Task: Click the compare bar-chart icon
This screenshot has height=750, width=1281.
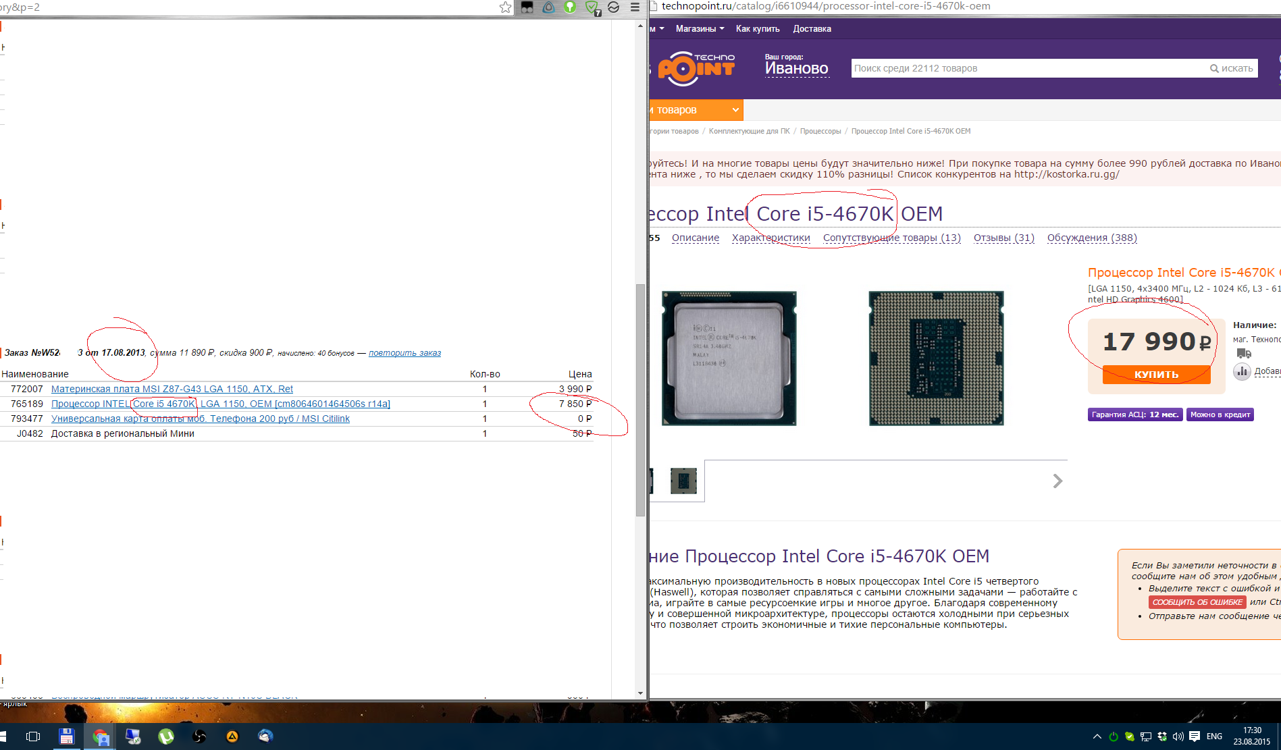Action: 1242,371
